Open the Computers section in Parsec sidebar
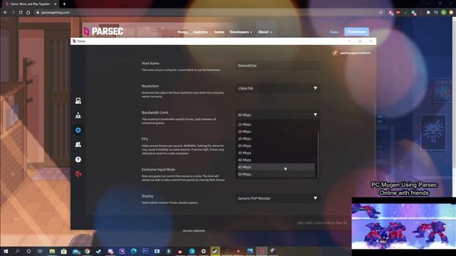 pos(78,101)
